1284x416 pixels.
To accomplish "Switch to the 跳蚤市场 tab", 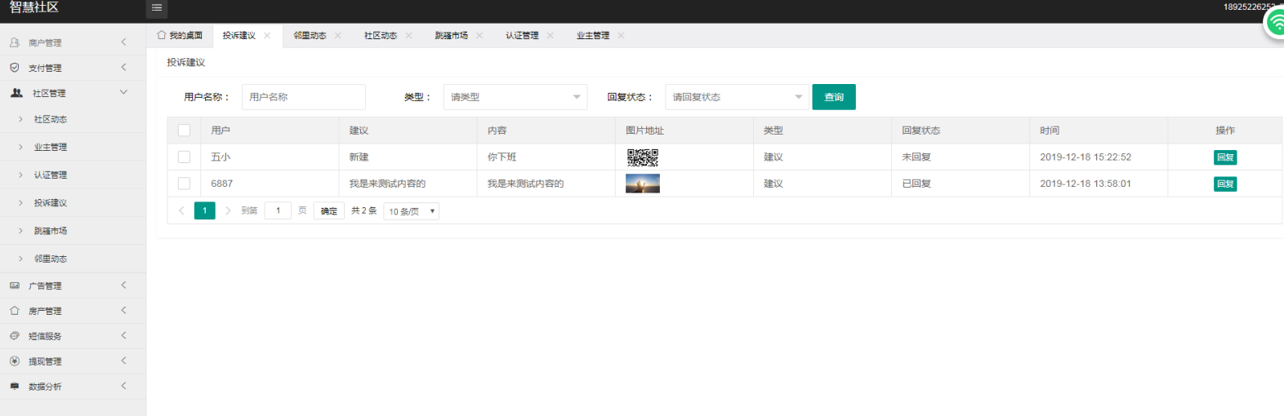I will tap(451, 36).
